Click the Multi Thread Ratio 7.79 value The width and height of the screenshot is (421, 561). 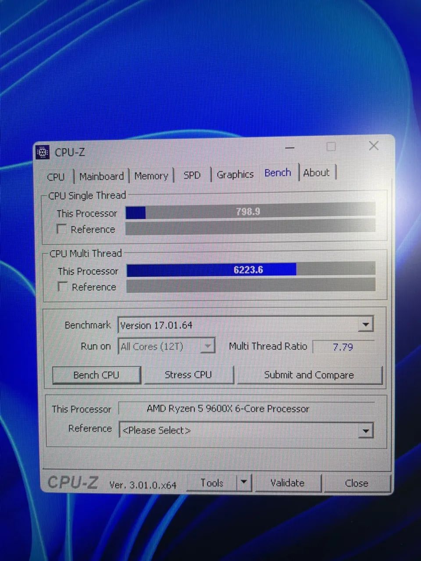click(343, 347)
